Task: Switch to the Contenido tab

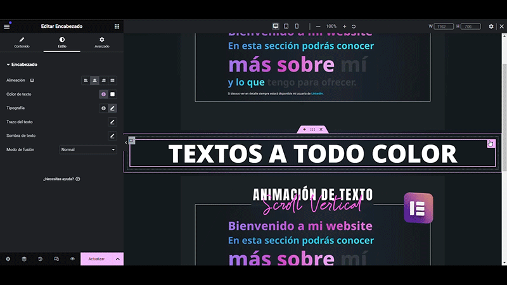Action: tap(22, 42)
